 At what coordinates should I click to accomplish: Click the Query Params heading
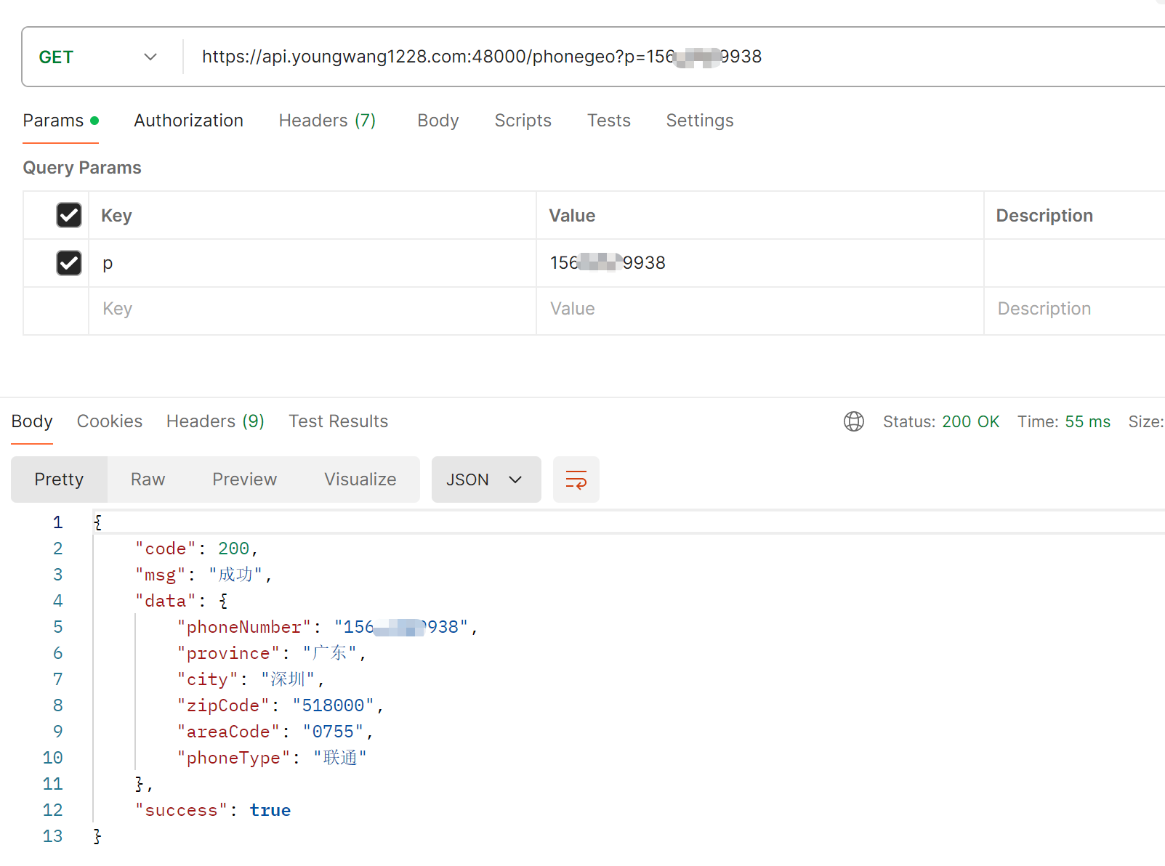tap(82, 168)
